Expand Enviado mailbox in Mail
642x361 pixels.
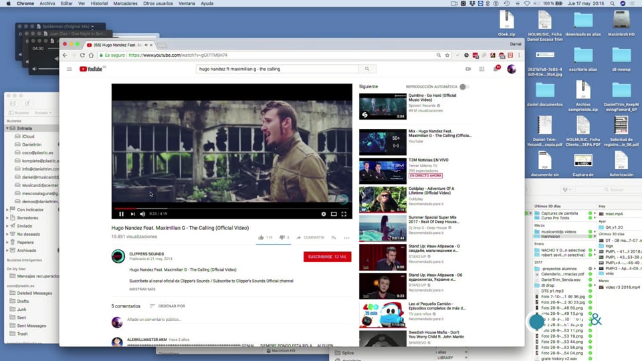pyautogui.click(x=7, y=226)
